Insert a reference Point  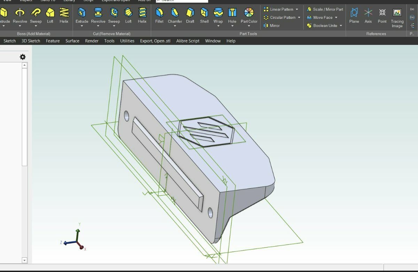coord(382,15)
